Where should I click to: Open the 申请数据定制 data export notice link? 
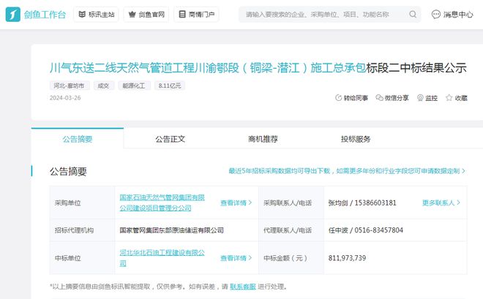click(347, 171)
